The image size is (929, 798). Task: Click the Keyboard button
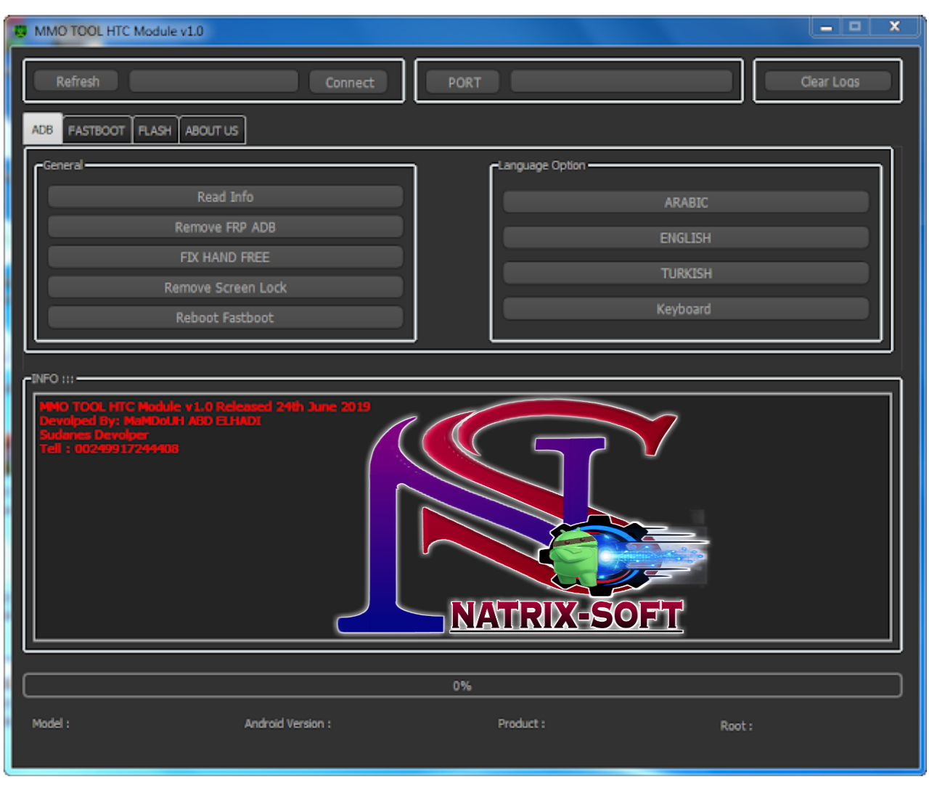(686, 309)
